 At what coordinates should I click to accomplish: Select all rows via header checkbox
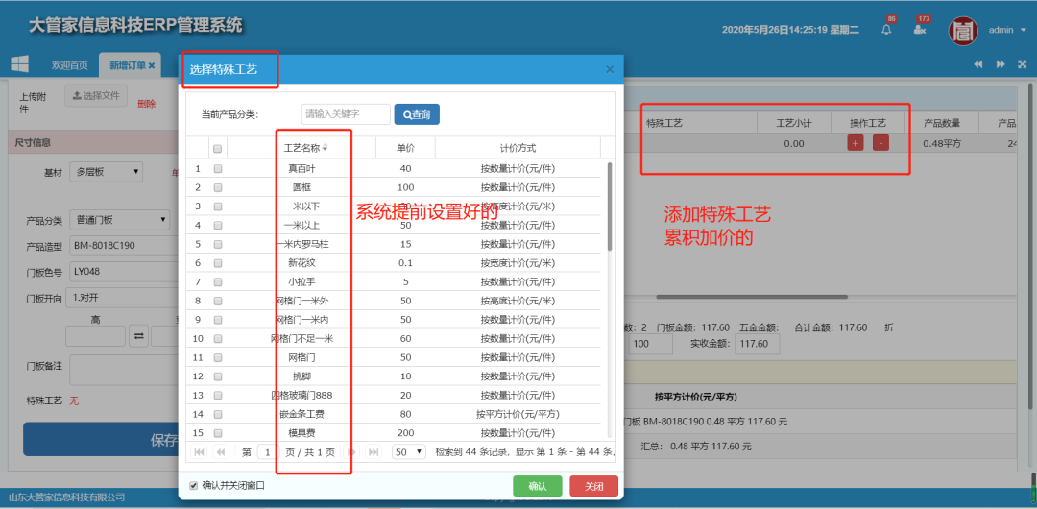point(218,148)
